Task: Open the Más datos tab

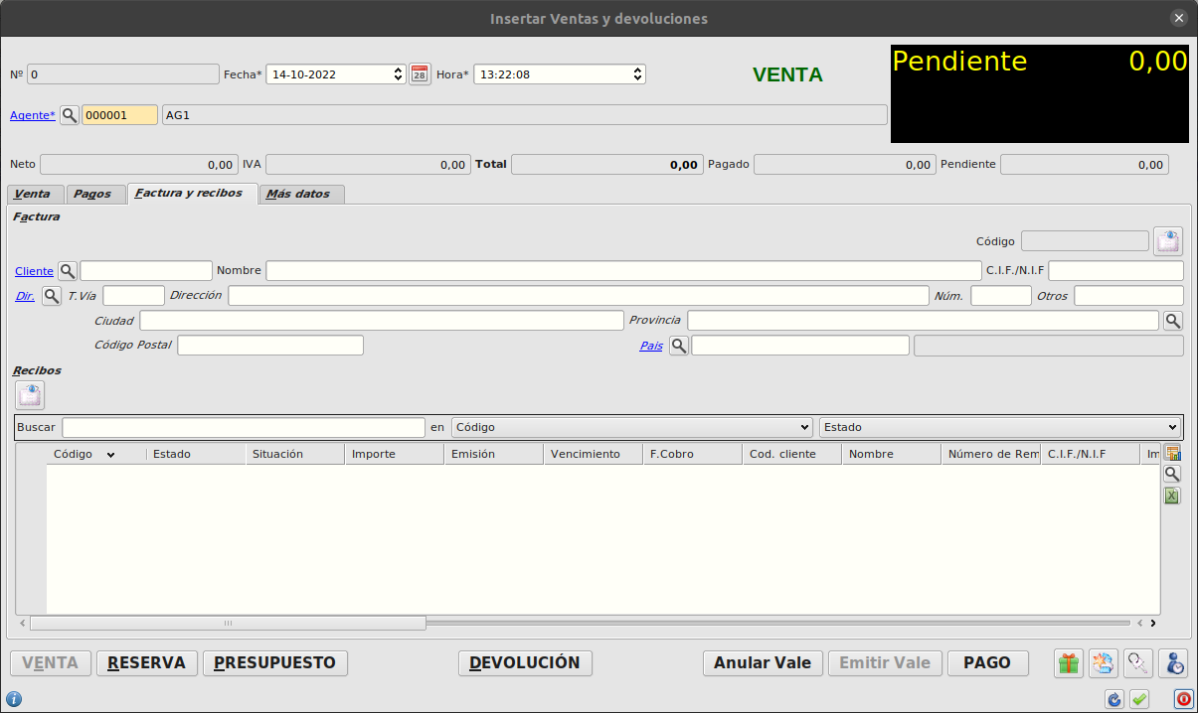Action: point(300,195)
